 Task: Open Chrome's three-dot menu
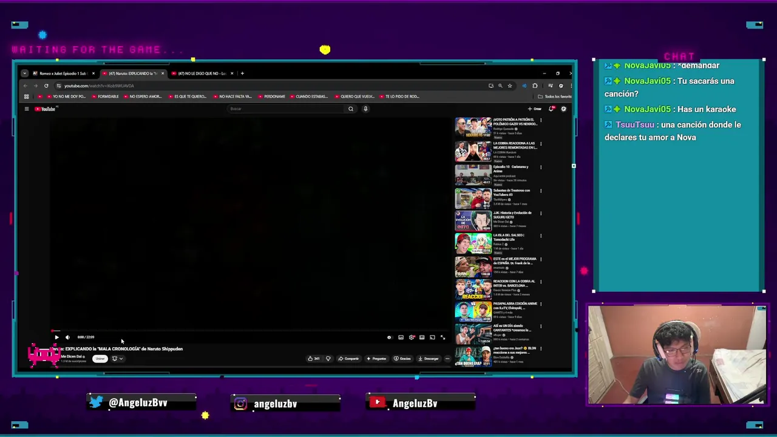[571, 86]
